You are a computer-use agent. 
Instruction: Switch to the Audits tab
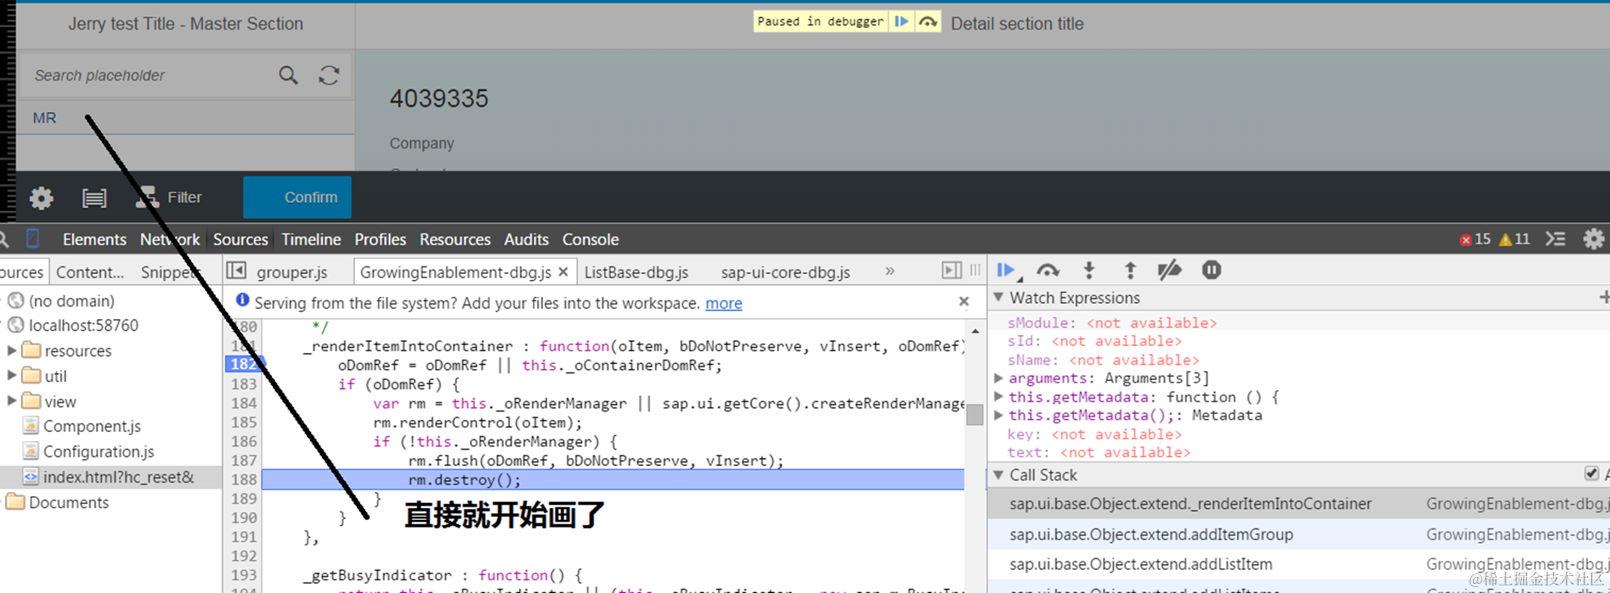tap(526, 239)
